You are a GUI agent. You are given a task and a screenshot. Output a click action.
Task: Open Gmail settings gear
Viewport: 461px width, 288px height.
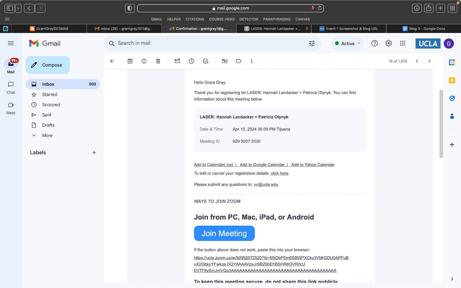389,43
